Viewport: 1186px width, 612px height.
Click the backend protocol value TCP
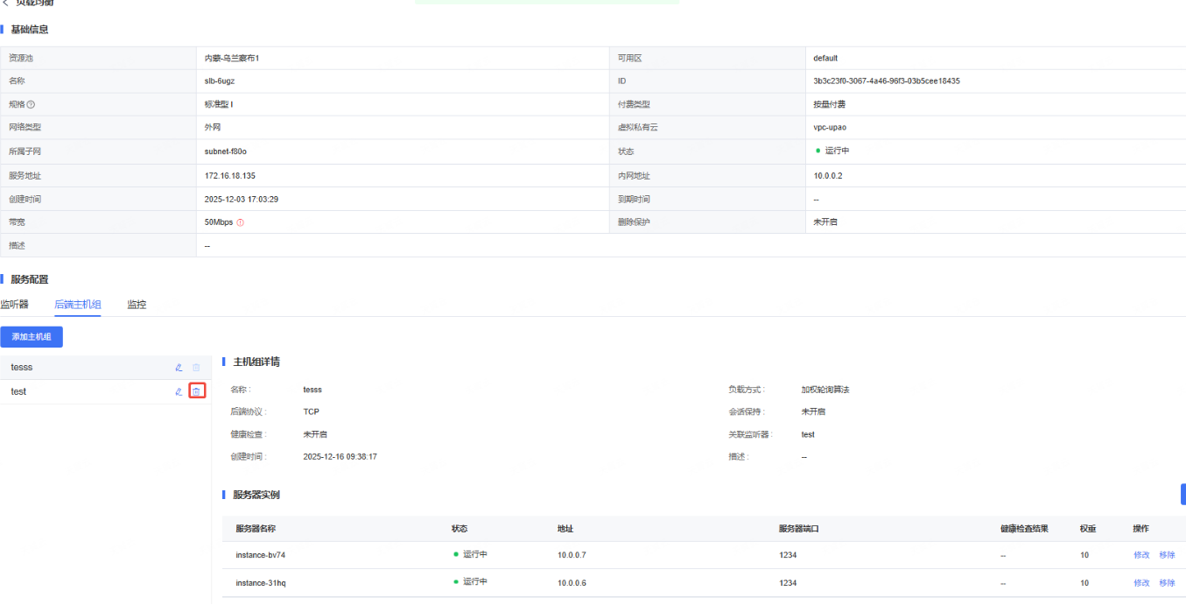pos(312,412)
